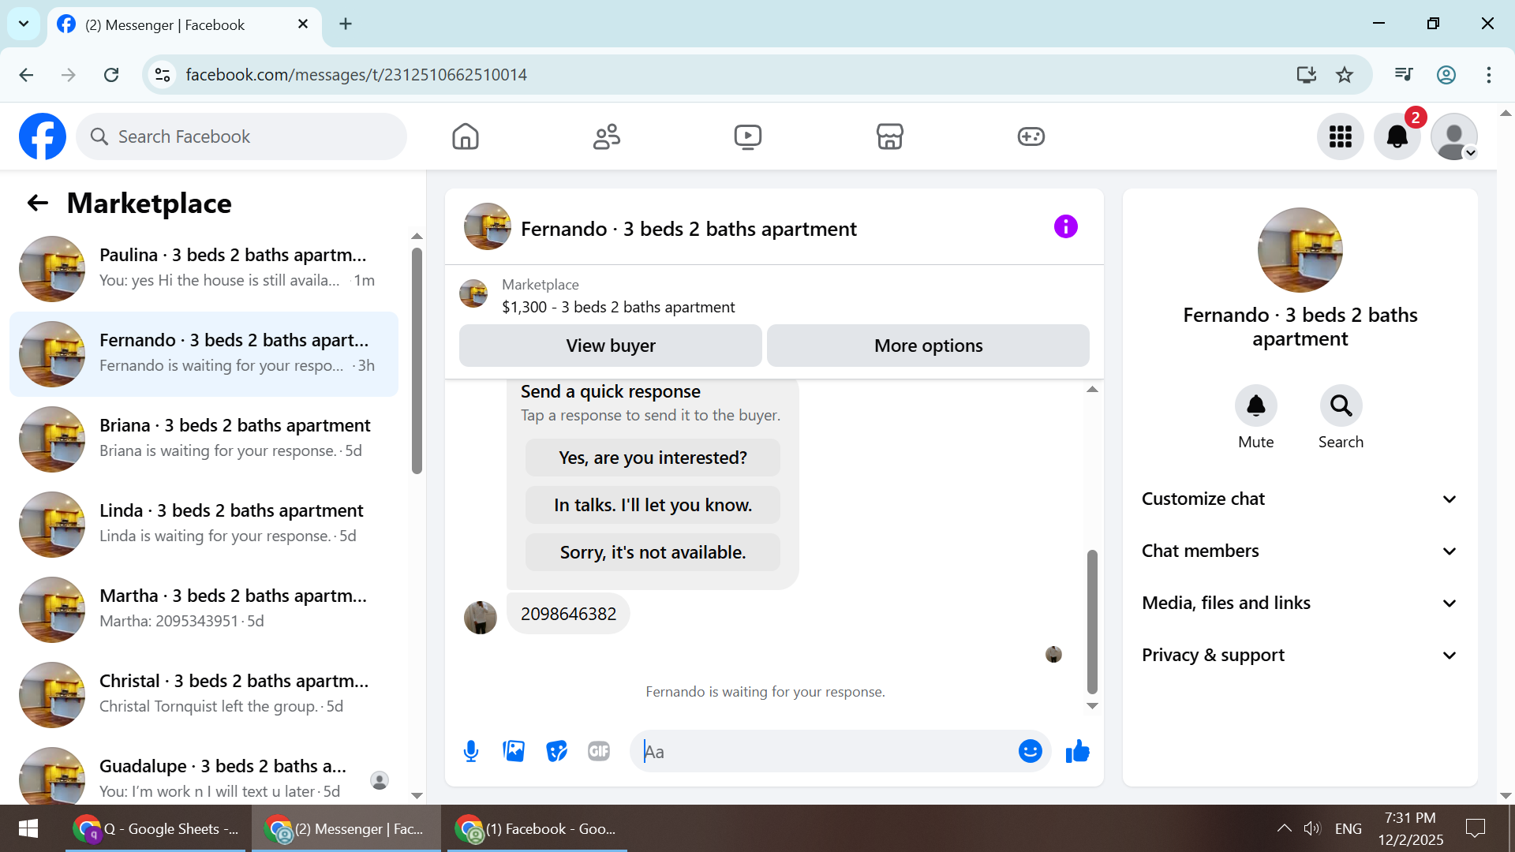Mute this conversation
This screenshot has height=852, width=1515.
coord(1255,405)
